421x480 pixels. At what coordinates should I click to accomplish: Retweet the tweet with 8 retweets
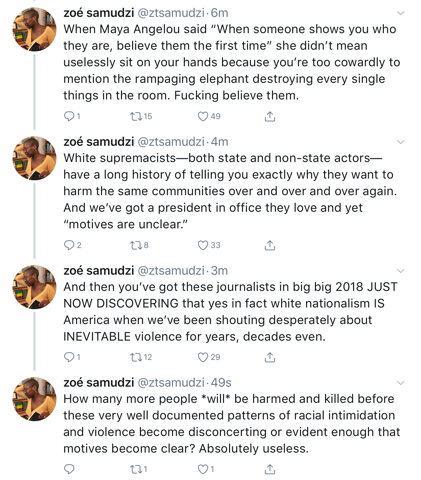136,245
